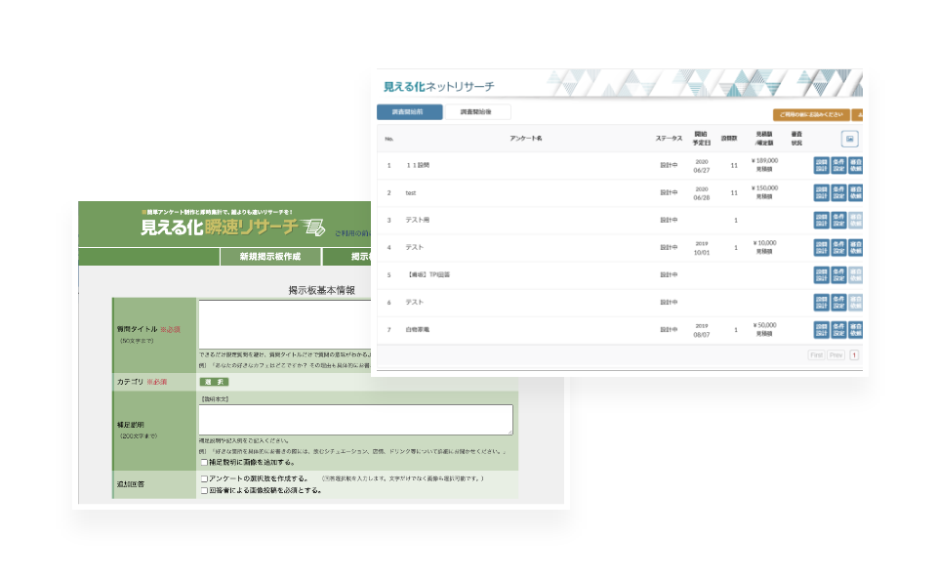Click the green 選択 category button
Image resolution: width=937 pixels, height=580 pixels.
tap(214, 382)
